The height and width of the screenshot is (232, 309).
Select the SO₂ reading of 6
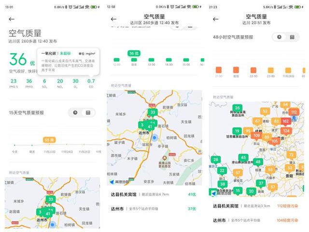pos(44,83)
